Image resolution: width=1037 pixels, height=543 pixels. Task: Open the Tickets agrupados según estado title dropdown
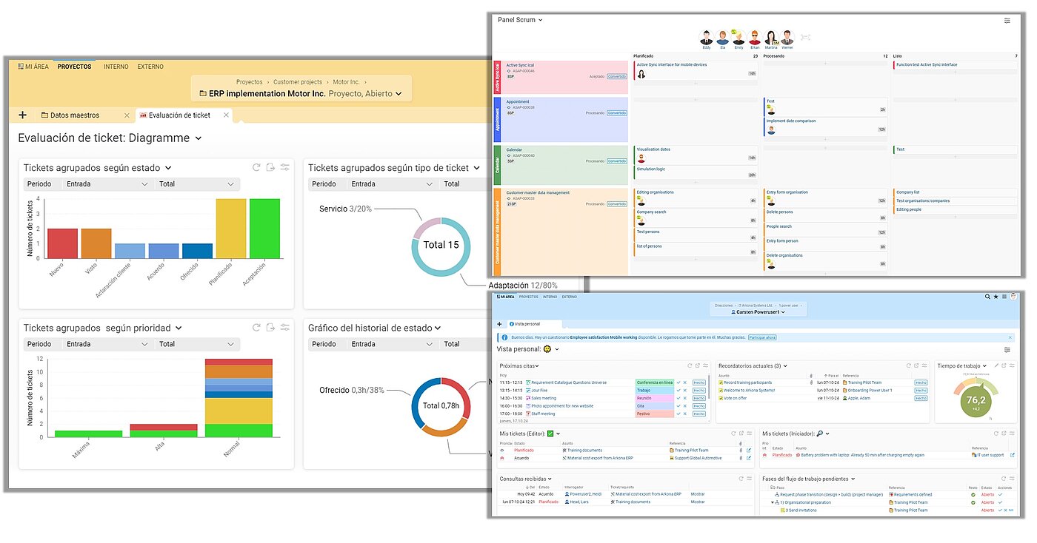(168, 169)
